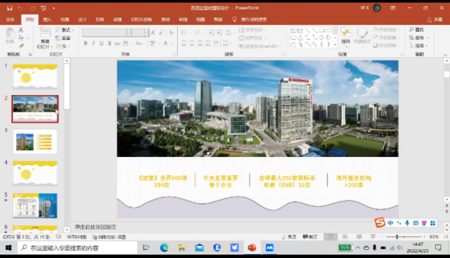Open the font size dropdown arrow
Viewport: 450px width, 258px height.
click(x=146, y=33)
